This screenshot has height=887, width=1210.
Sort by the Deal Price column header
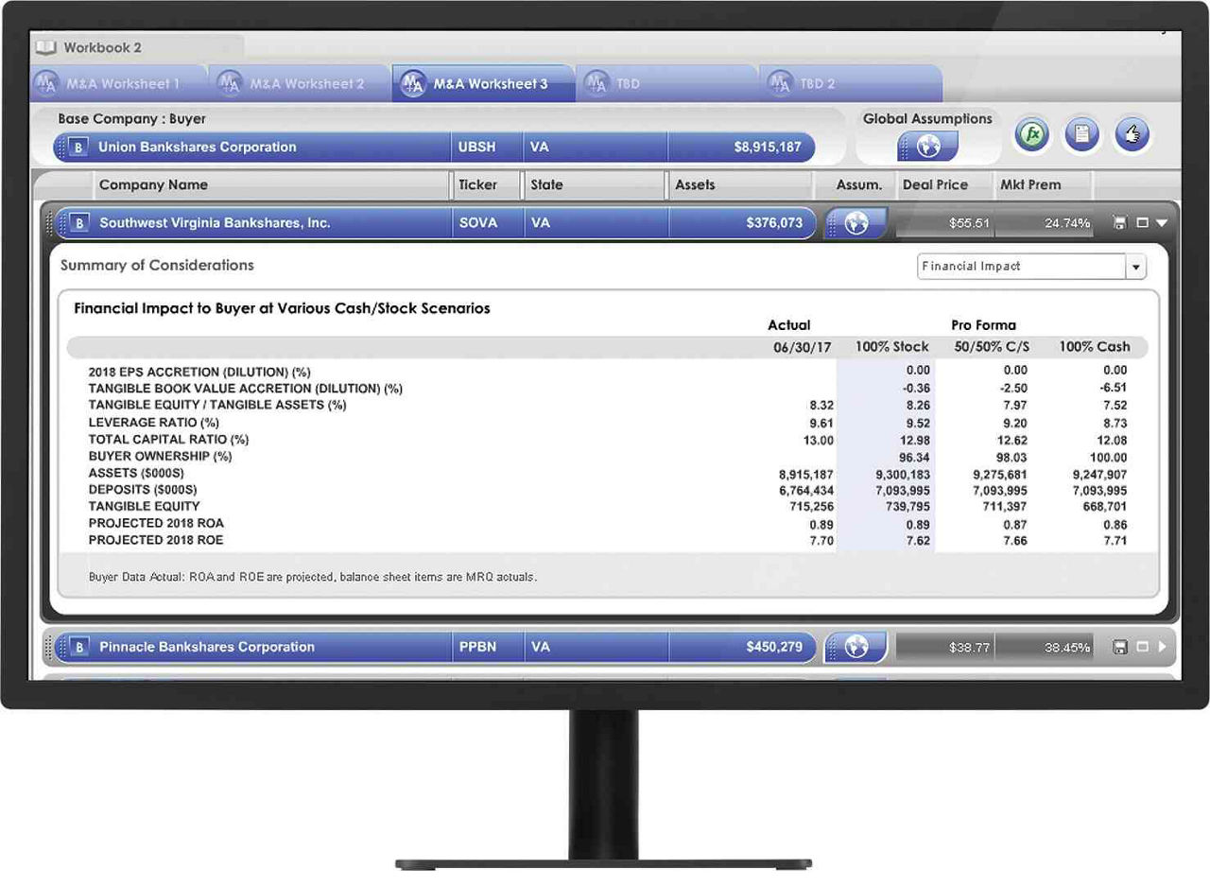[934, 185]
